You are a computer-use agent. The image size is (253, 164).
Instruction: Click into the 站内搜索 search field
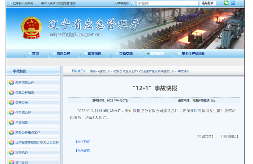click(167, 3)
